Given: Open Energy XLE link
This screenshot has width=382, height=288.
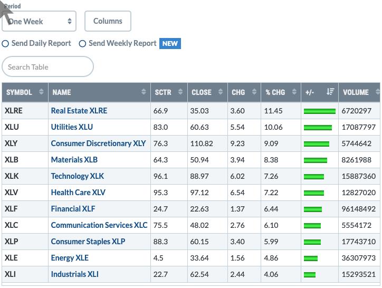Looking at the screenshot, I should tap(70, 258).
